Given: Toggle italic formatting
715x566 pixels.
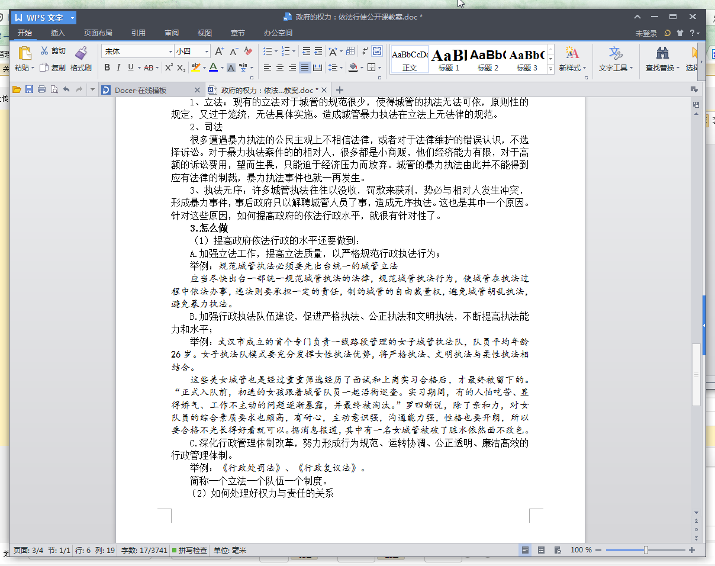Looking at the screenshot, I should [118, 68].
